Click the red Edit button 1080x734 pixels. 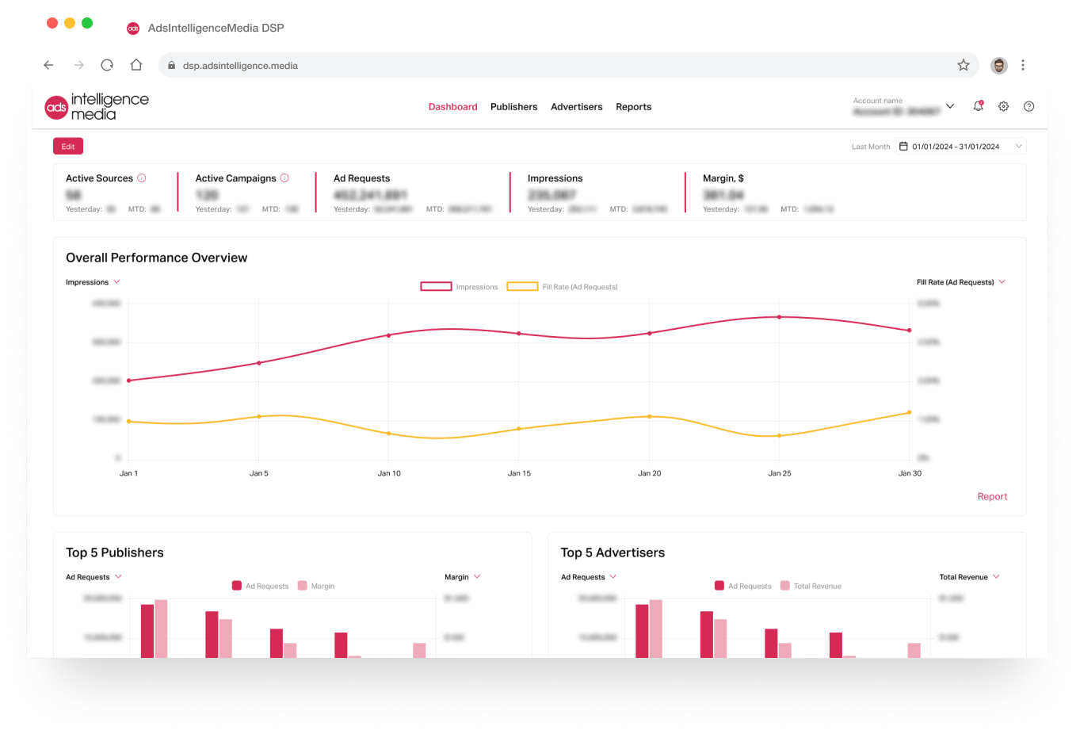point(68,147)
